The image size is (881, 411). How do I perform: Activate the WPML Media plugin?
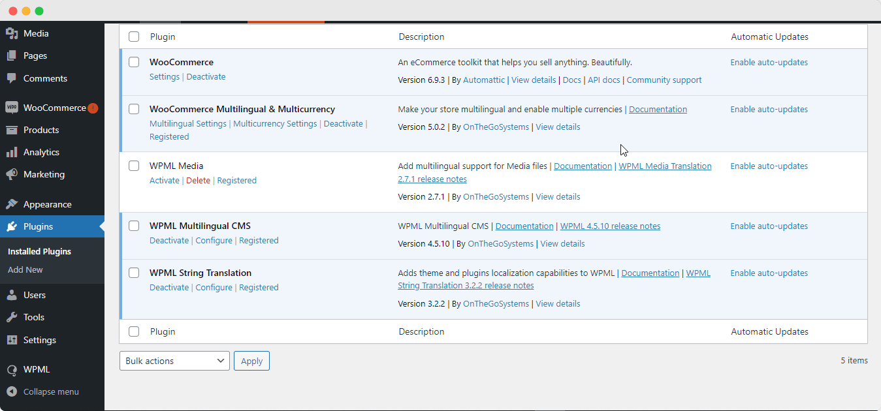(165, 180)
